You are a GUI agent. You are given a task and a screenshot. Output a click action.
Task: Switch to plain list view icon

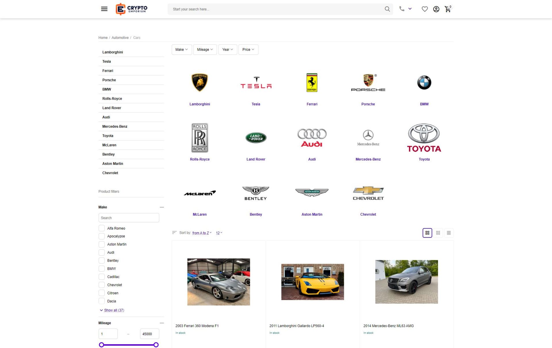448,233
